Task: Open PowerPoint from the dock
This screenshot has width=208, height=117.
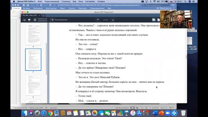Action: (x=161, y=113)
